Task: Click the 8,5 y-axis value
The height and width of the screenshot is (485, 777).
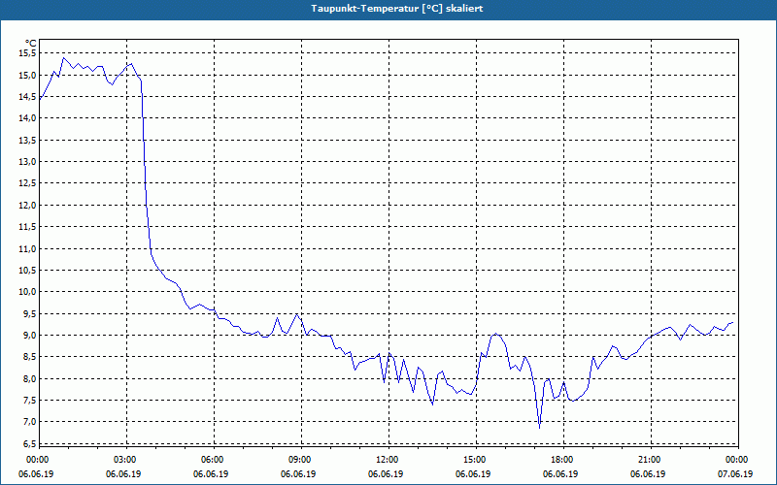Action: (x=28, y=357)
